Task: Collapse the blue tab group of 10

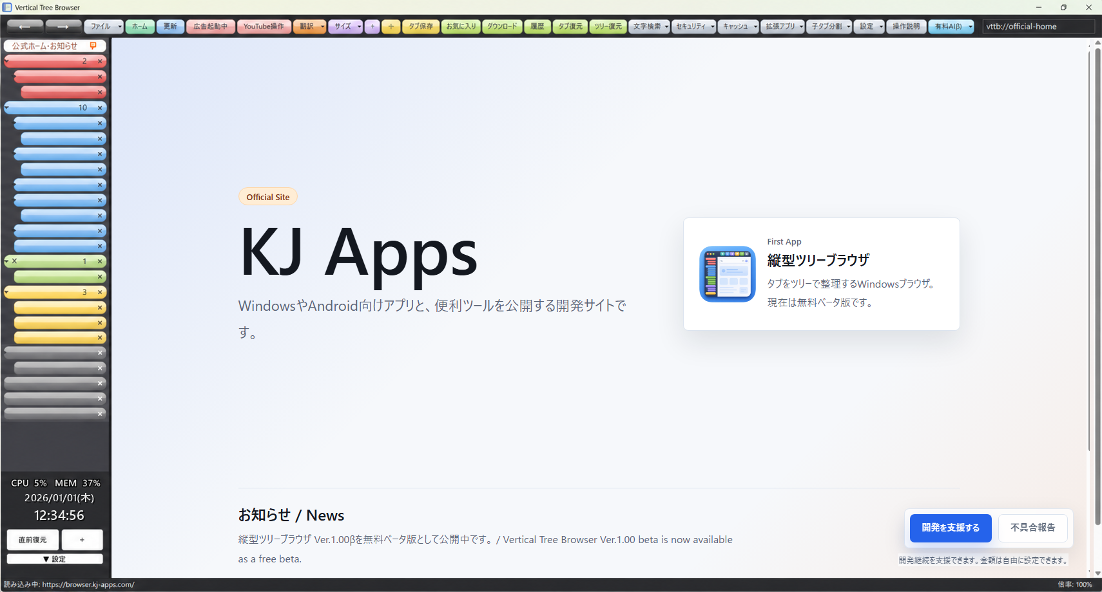Action: pos(7,107)
